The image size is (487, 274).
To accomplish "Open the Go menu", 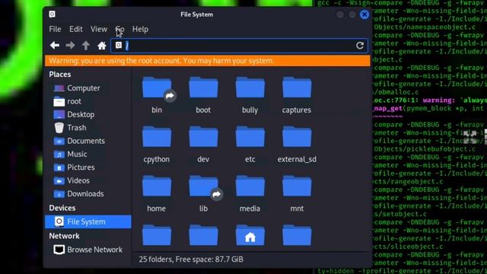I will [120, 29].
